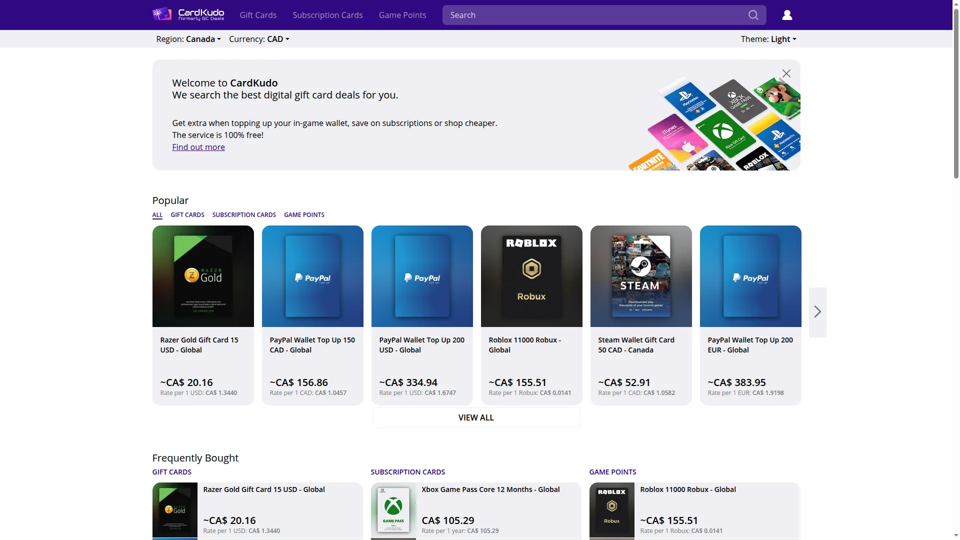Click the ~CA$ 52.91 price
Image resolution: width=960 pixels, height=540 pixels.
624,382
